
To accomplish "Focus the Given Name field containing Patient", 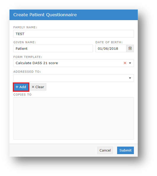I will click(53, 48).
